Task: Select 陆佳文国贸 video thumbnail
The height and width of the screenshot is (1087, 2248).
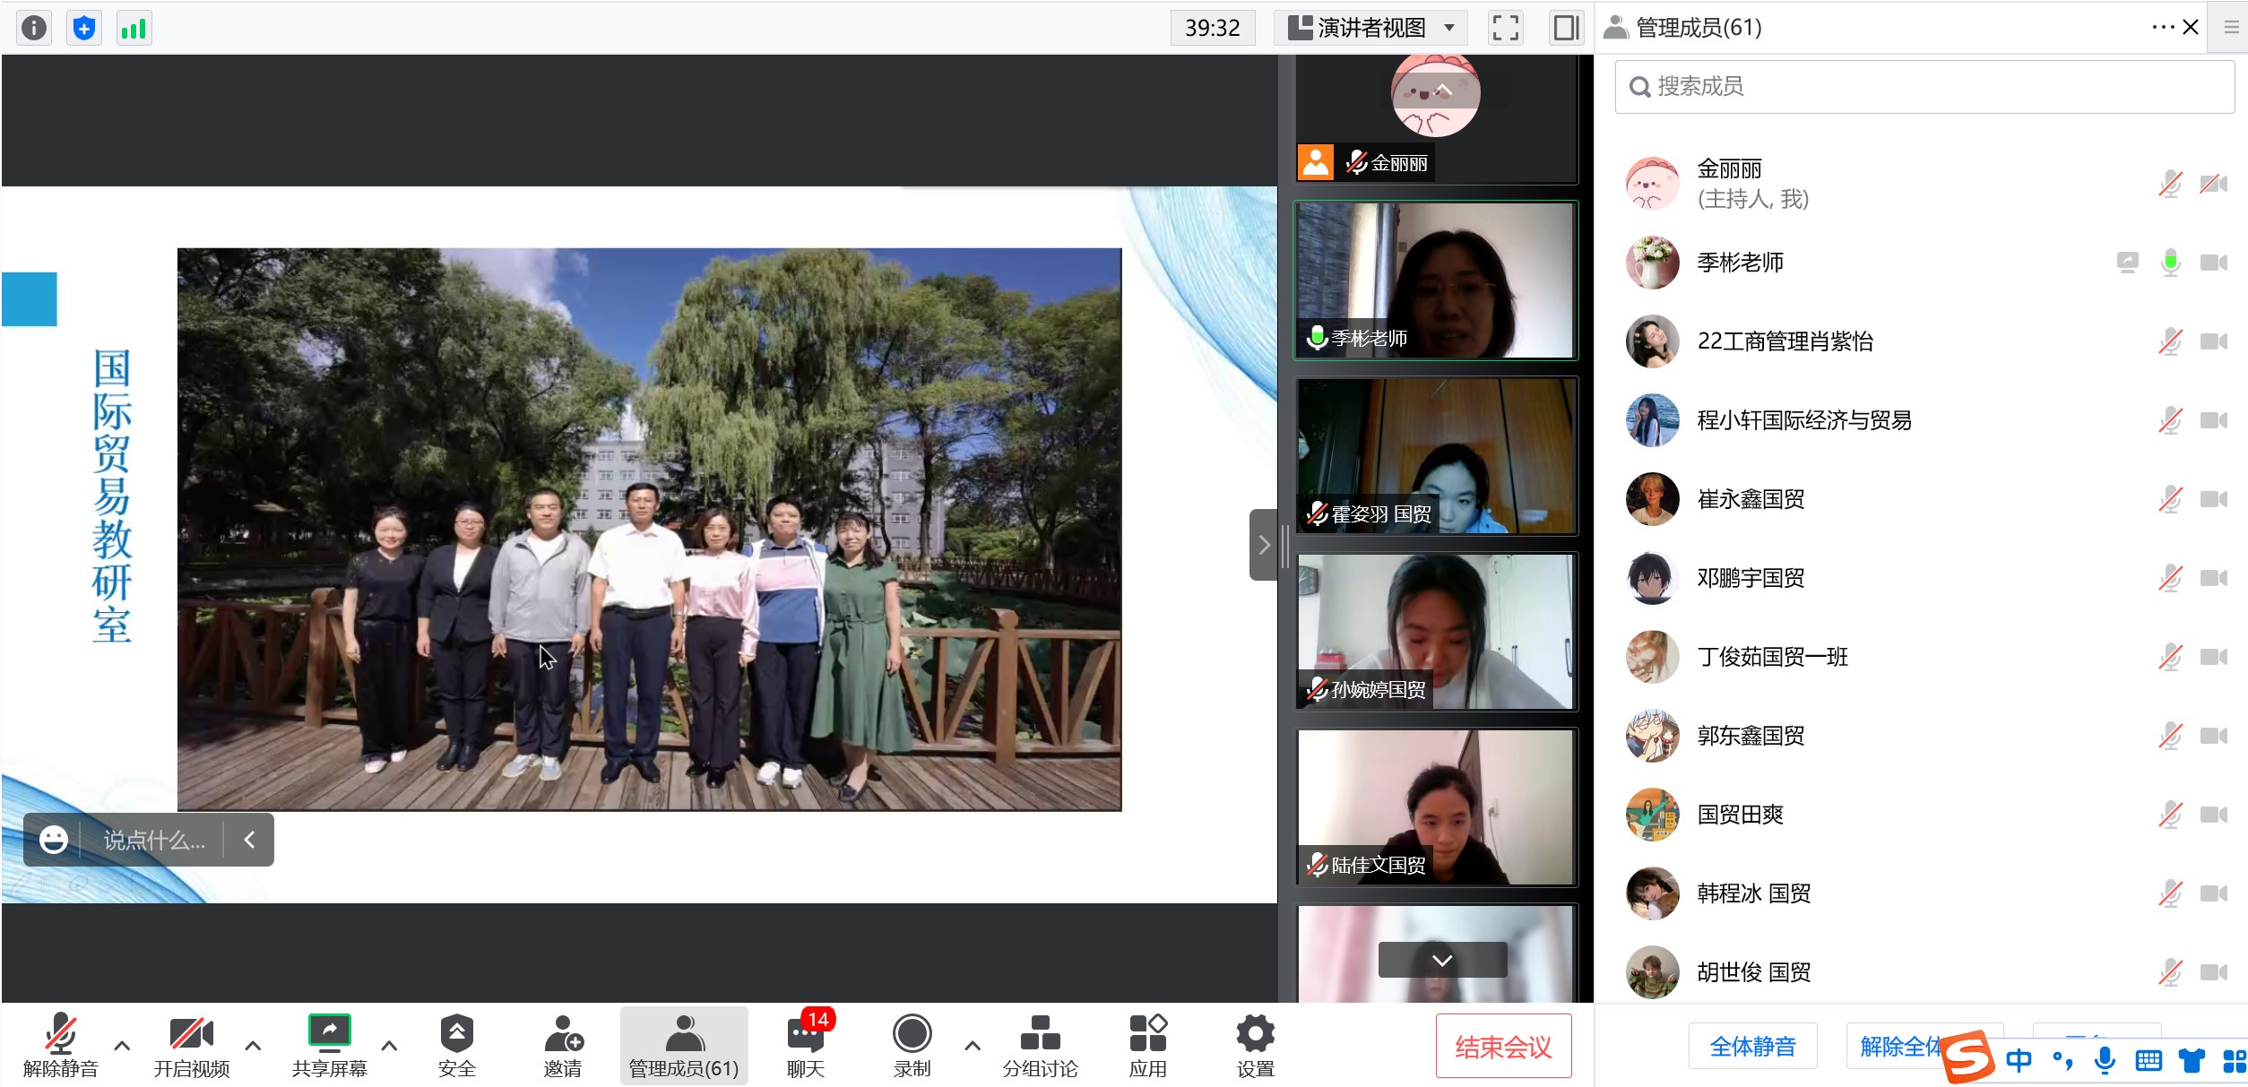Action: (1435, 807)
